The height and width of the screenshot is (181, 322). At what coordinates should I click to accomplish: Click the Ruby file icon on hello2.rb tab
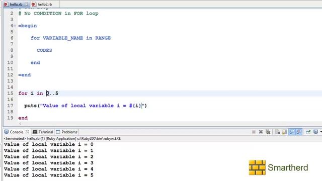34,5
